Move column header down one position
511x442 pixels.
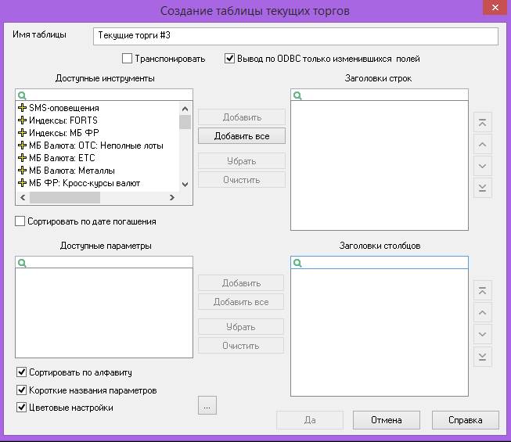pos(483,335)
